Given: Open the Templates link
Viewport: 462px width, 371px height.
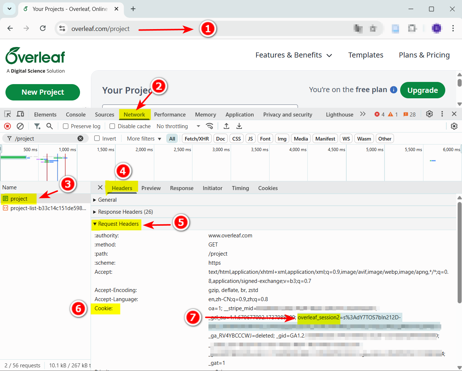Looking at the screenshot, I should click(366, 55).
